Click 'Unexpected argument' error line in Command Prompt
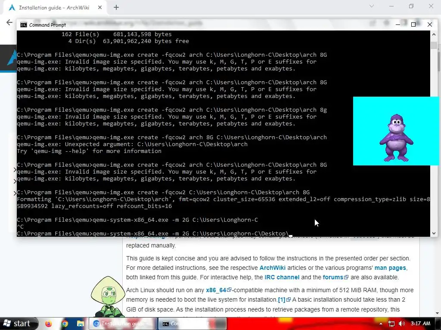This screenshot has height=330, width=441. click(x=132, y=144)
